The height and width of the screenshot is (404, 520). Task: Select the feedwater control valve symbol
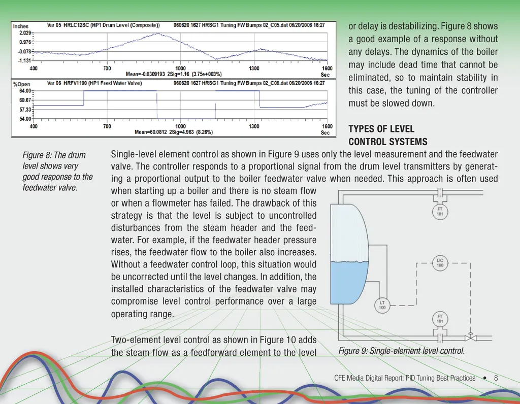(x=471, y=336)
